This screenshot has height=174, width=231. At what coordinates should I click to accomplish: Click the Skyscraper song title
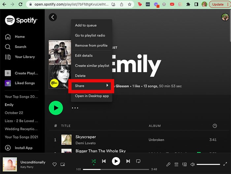[x=85, y=137]
